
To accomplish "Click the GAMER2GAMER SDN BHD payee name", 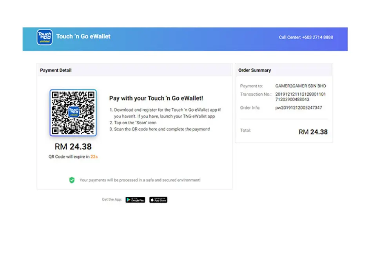I will [x=300, y=86].
